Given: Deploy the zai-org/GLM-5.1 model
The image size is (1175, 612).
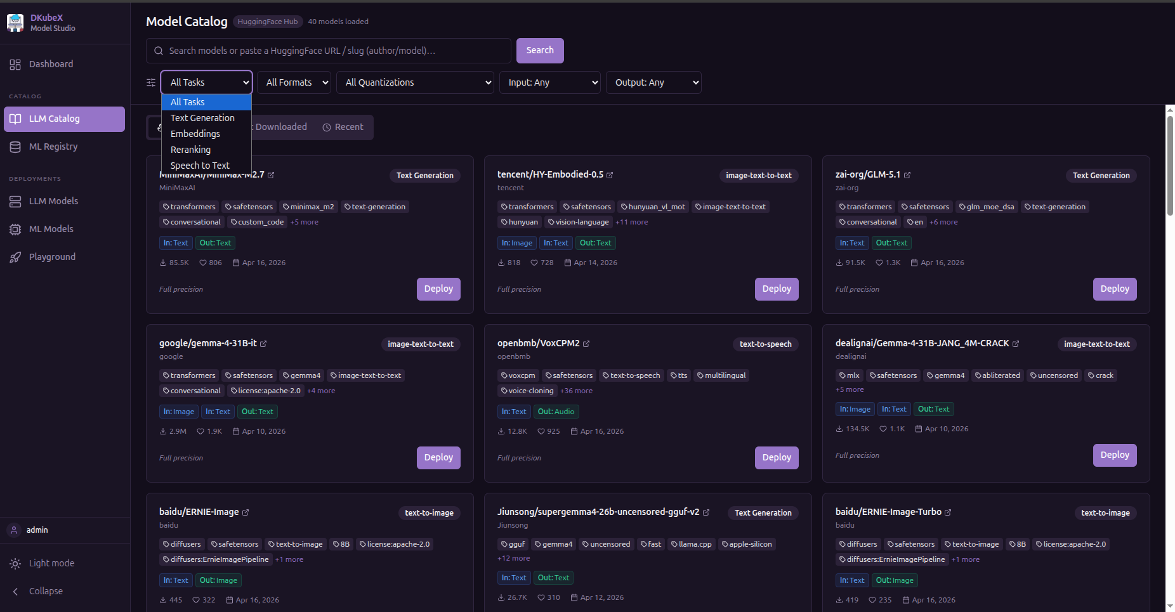Looking at the screenshot, I should (x=1115, y=289).
